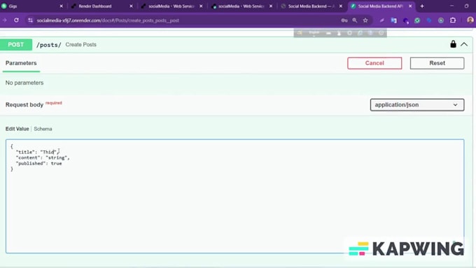This screenshot has width=476, height=268.
Task: Click the authorization lock icon on /posts/
Action: click(x=453, y=44)
